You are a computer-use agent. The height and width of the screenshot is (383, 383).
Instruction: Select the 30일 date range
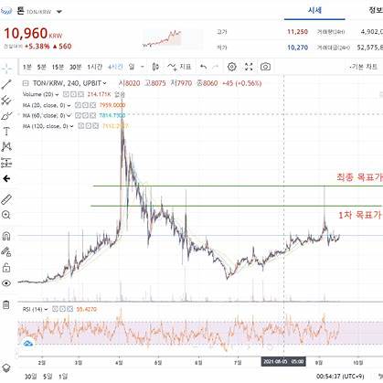point(30,377)
